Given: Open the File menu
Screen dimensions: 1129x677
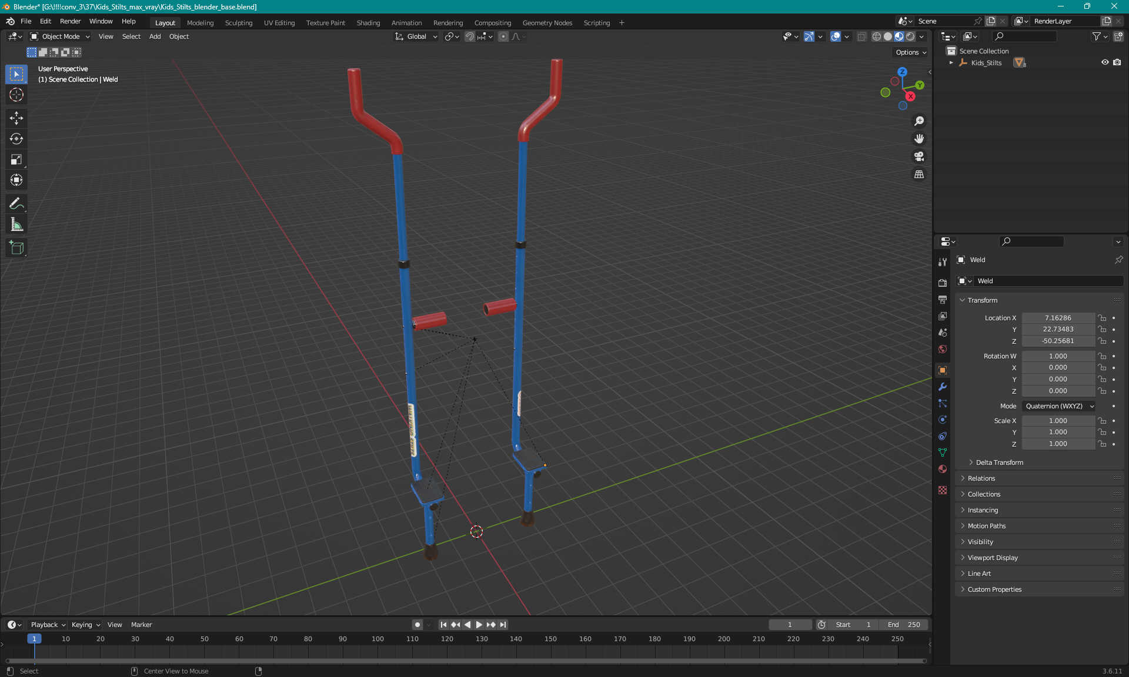Looking at the screenshot, I should pos(26,21).
